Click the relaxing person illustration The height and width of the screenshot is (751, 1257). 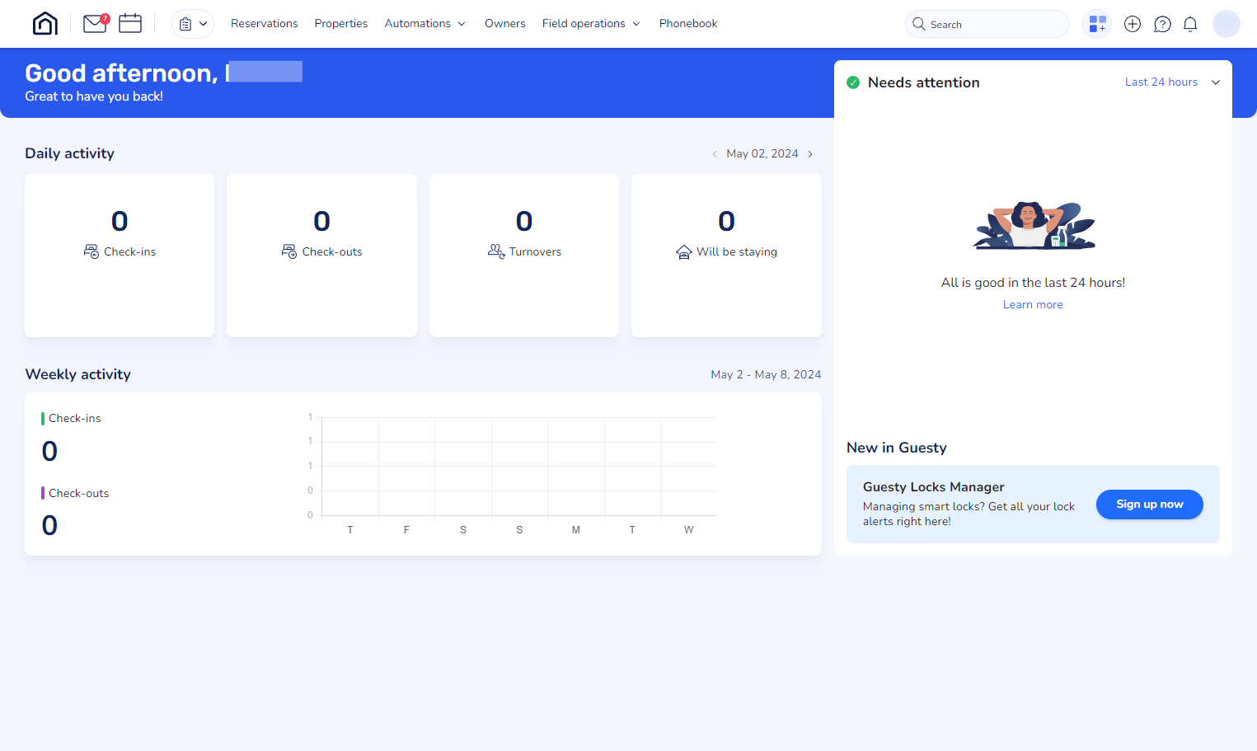point(1034,225)
